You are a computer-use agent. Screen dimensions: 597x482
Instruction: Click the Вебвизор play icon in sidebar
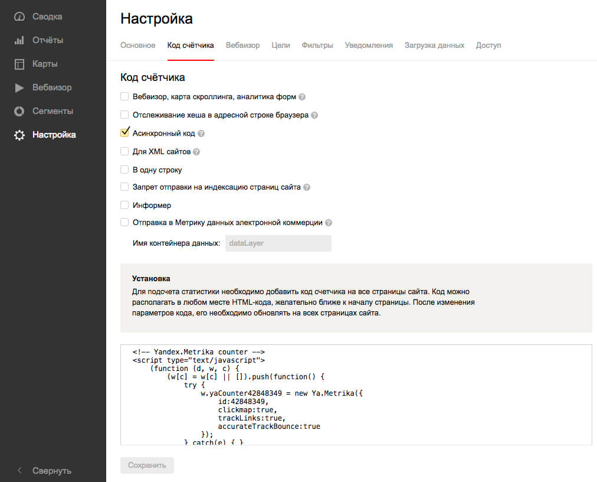tap(19, 87)
